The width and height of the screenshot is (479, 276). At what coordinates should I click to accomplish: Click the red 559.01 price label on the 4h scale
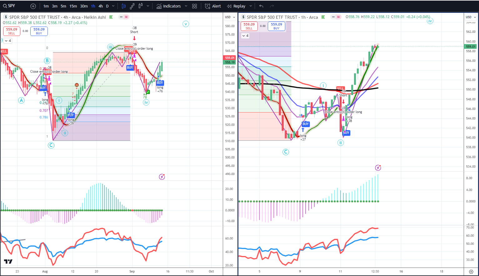click(230, 58)
